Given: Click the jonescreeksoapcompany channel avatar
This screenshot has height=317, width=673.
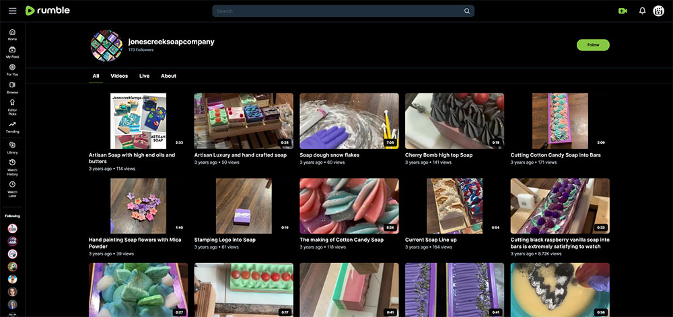Looking at the screenshot, I should pyautogui.click(x=107, y=46).
